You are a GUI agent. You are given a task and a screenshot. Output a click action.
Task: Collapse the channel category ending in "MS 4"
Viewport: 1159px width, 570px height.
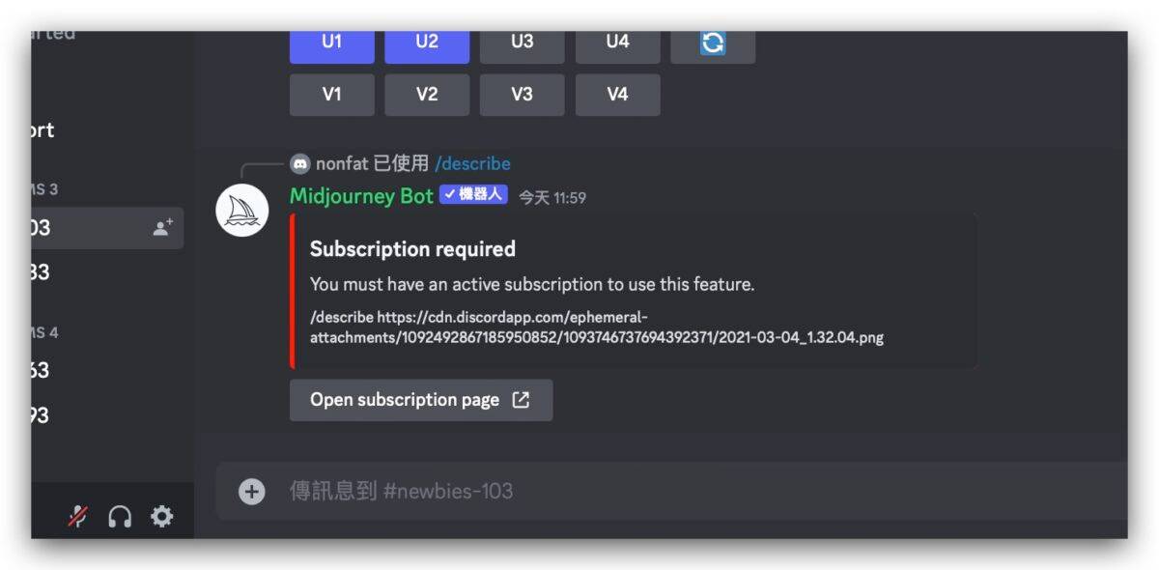tap(44, 332)
